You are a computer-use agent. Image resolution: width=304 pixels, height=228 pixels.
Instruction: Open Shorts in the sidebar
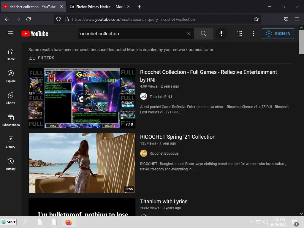[11, 98]
